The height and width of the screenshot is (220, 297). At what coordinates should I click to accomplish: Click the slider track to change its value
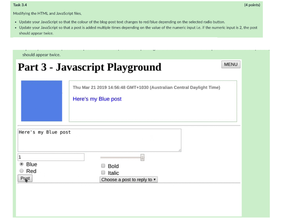[x=120, y=157]
